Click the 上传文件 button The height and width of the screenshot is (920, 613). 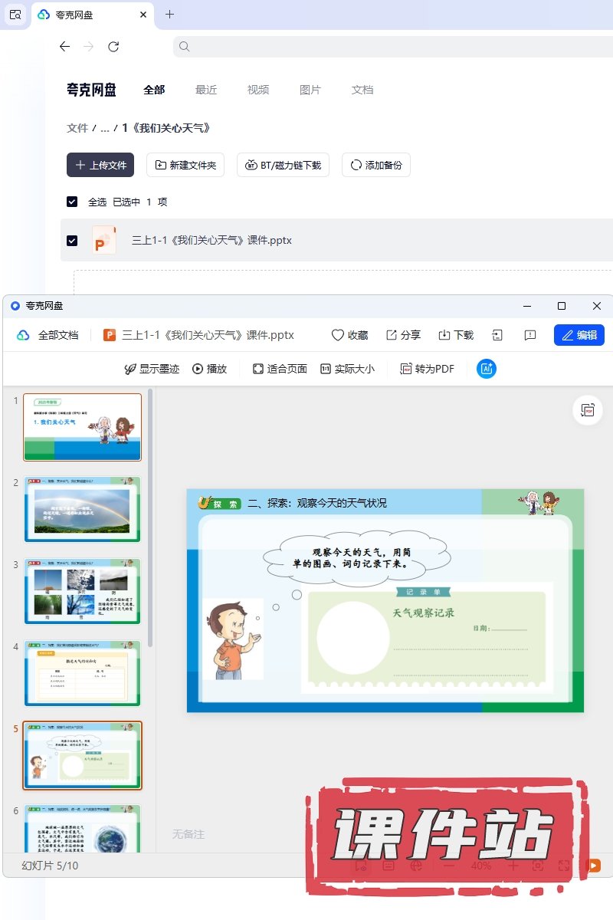[x=100, y=165]
